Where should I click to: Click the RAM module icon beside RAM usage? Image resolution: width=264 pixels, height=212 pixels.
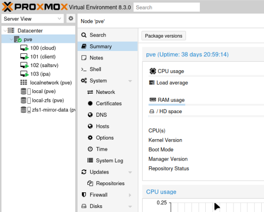pyautogui.click(x=153, y=100)
